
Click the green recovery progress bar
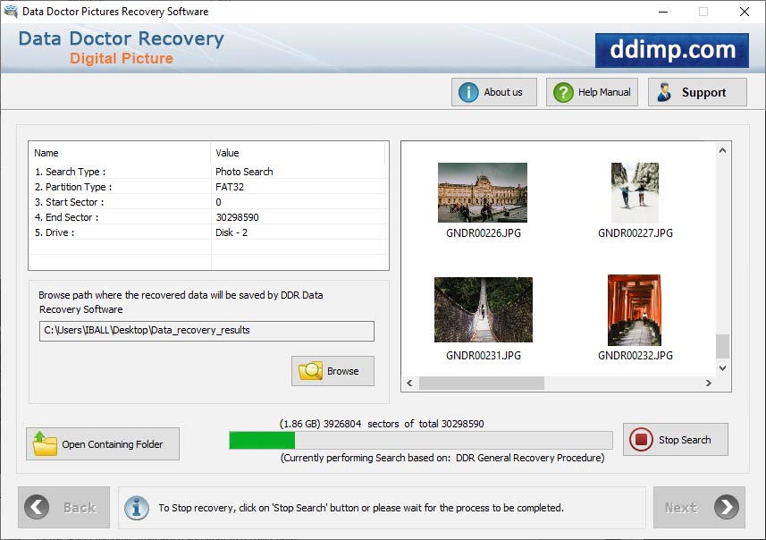tap(261, 440)
